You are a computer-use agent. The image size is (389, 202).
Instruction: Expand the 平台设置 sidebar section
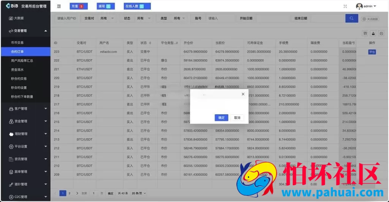pos(25,147)
